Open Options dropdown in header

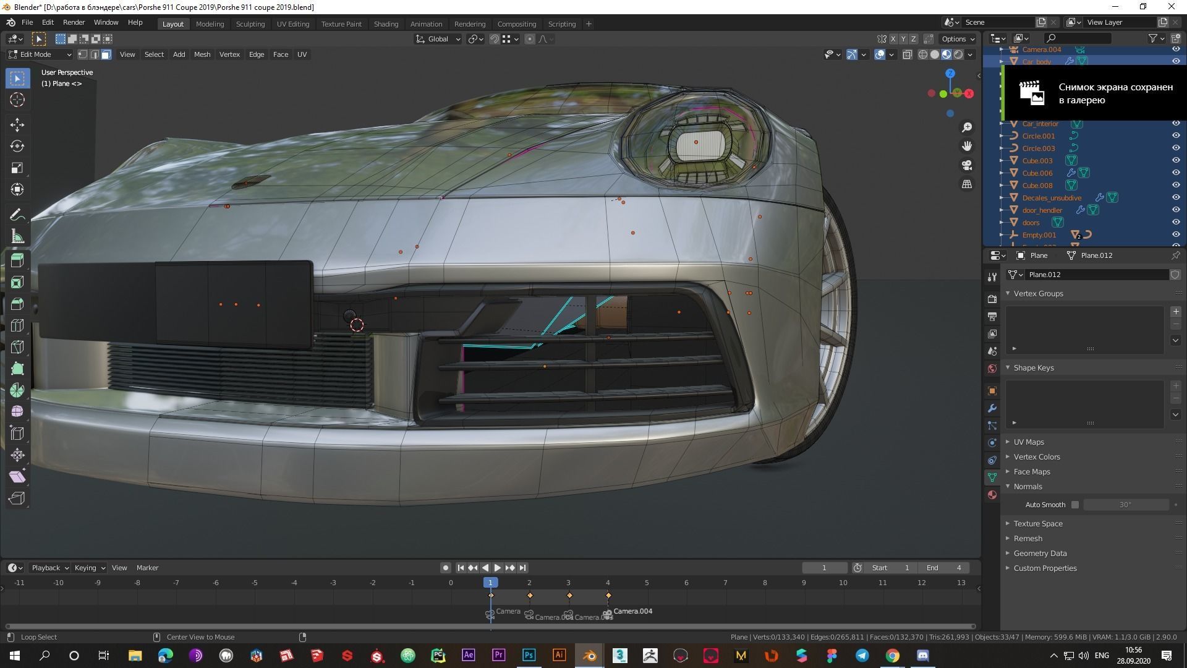[958, 39]
